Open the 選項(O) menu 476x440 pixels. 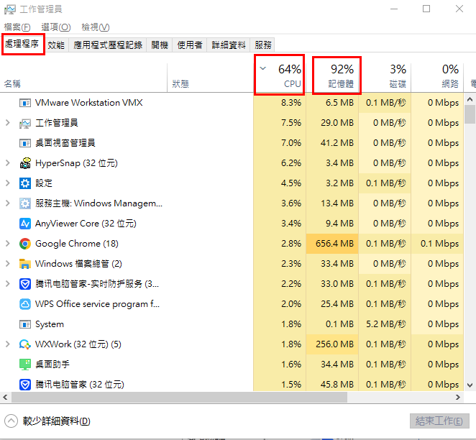coord(56,27)
